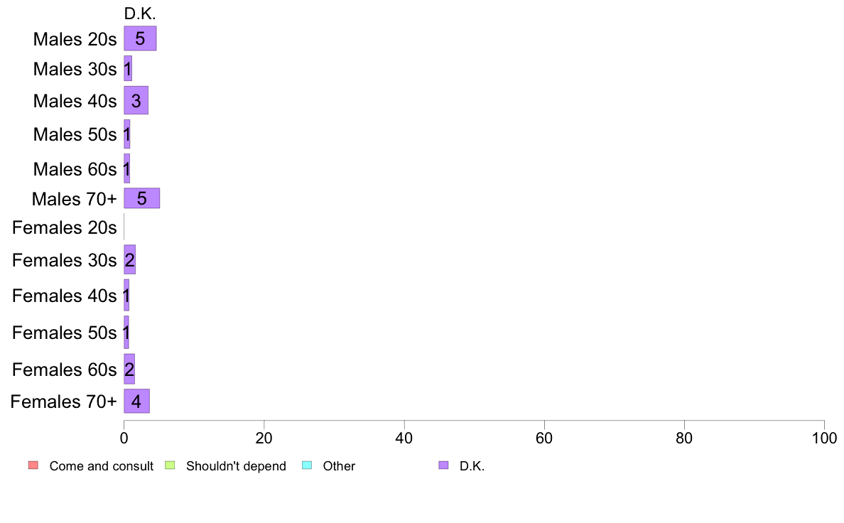Click the D.K. column header

[140, 14]
